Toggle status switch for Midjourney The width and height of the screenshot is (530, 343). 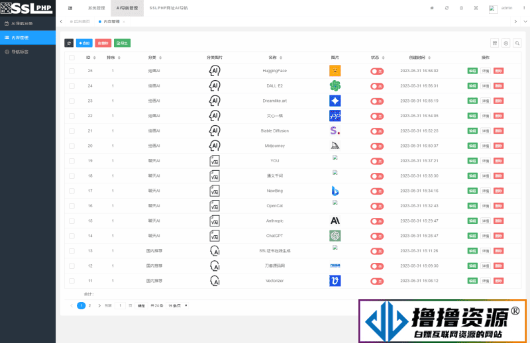point(377,146)
